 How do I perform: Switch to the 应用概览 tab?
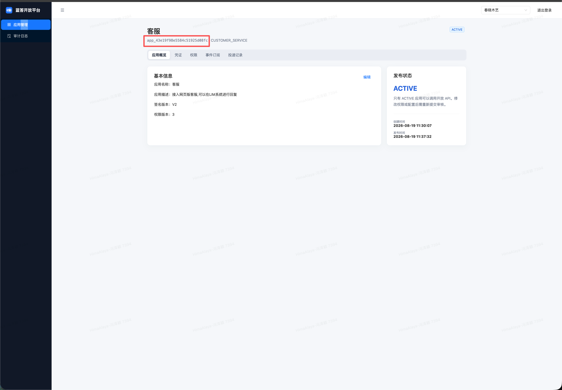[x=159, y=55]
